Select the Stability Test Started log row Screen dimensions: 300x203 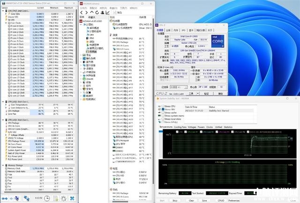219,111
